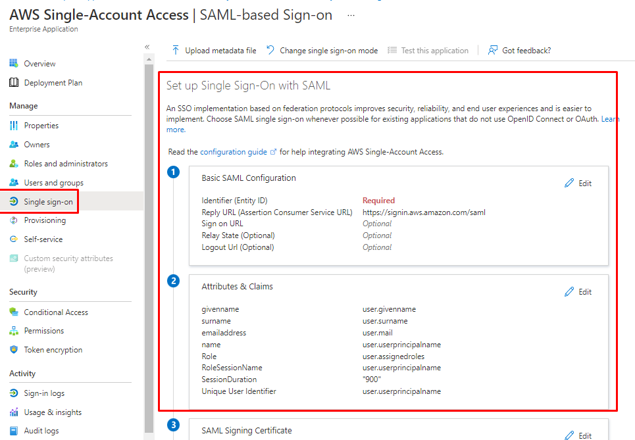635x440 pixels.
Task: Open the ellipsis menu beside page title
Action: [x=351, y=15]
